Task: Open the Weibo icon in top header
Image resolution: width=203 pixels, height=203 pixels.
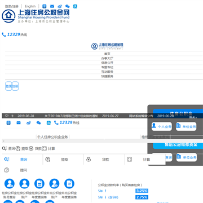Action: [x=60, y=6]
